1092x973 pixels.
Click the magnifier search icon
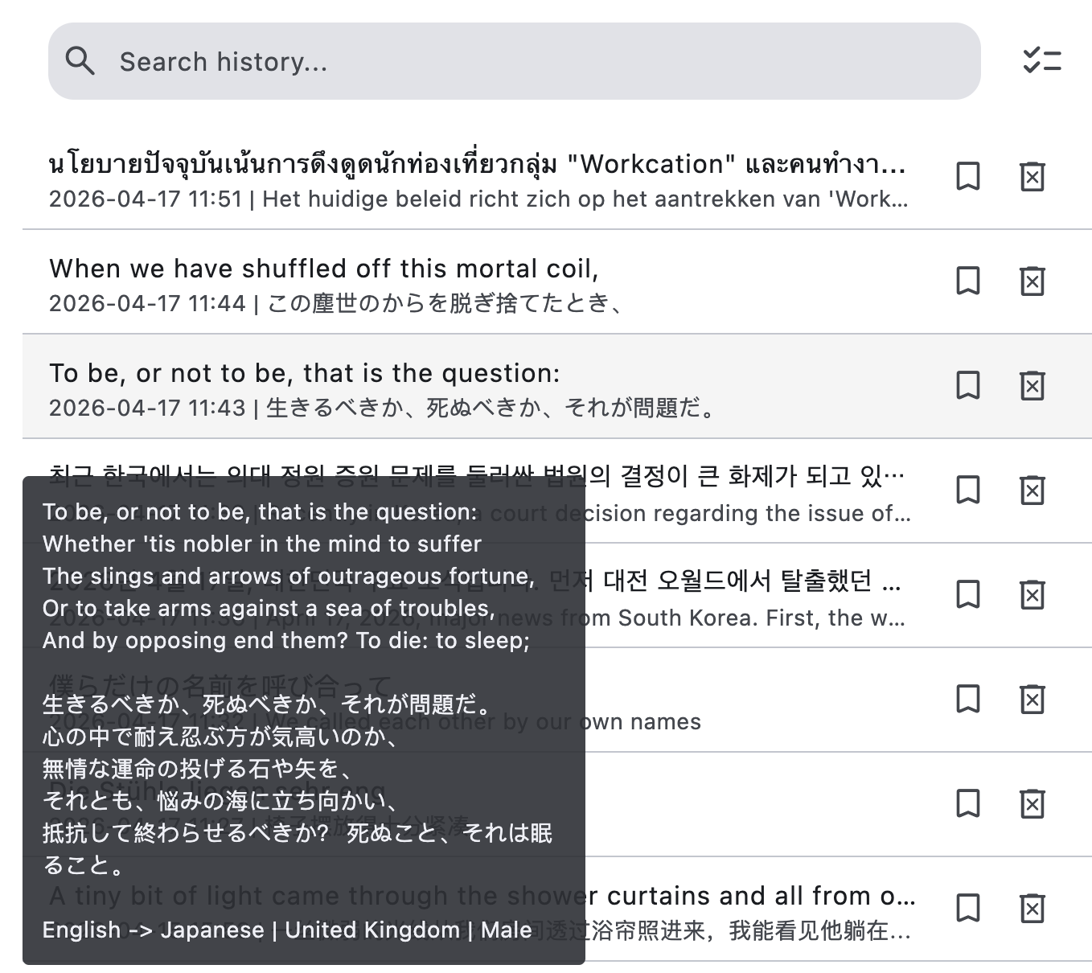pos(80,61)
